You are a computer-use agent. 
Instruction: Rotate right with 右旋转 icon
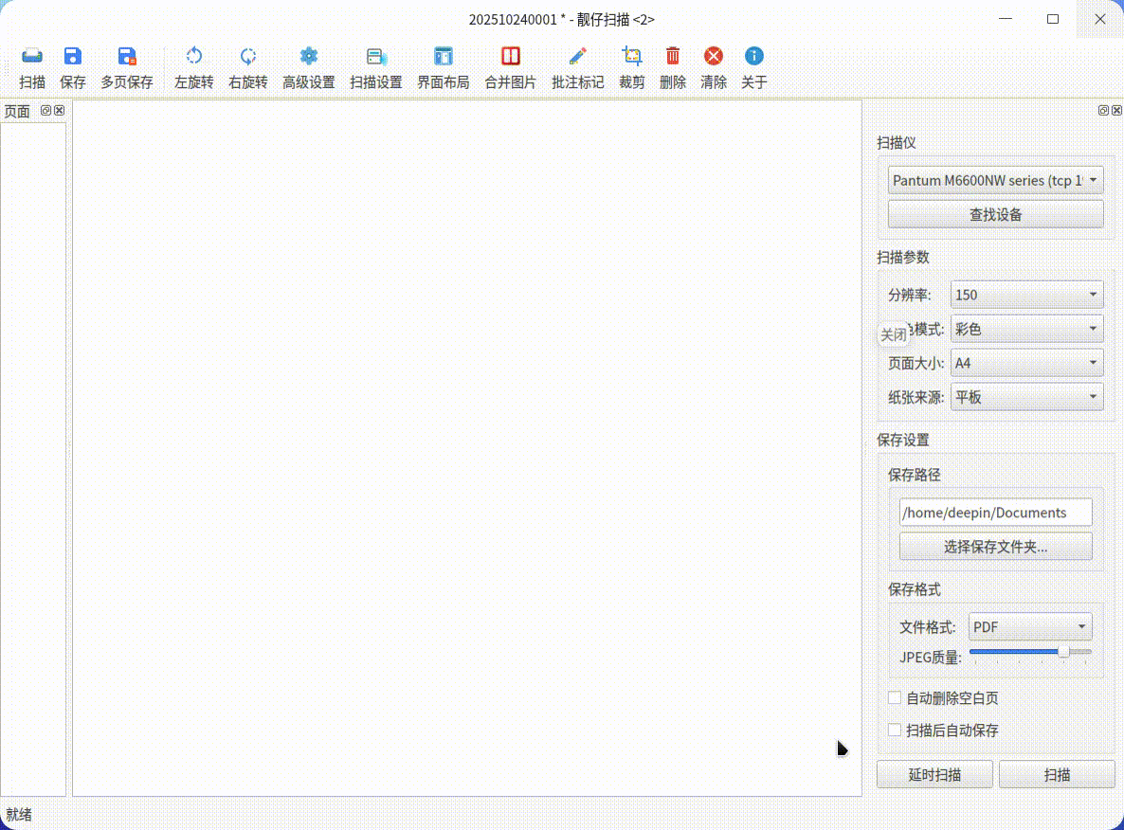click(248, 57)
